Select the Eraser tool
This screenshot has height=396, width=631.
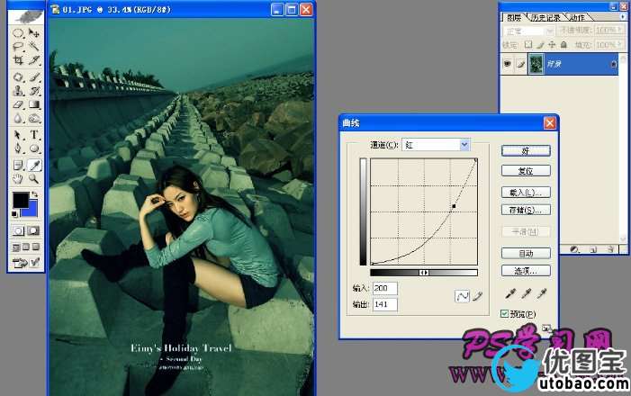click(x=18, y=104)
